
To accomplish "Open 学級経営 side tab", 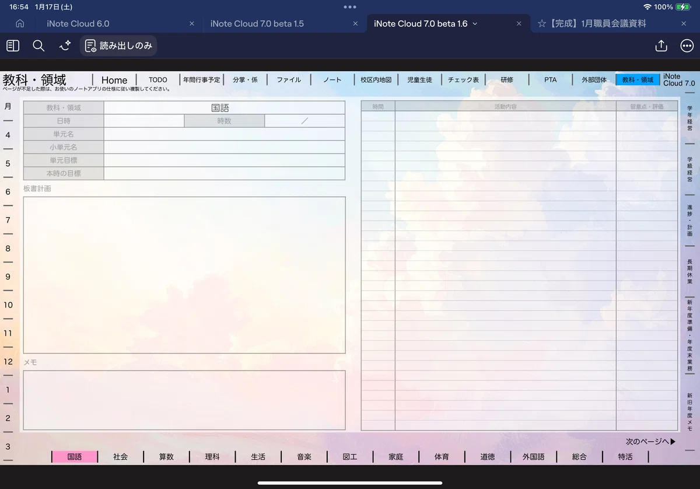I will 689,170.
